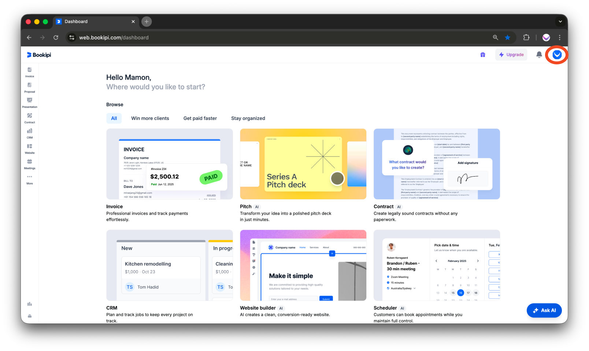Viewport: 589px width, 351px height.
Task: Open the Invoice section in the sidebar
Action: click(x=29, y=72)
